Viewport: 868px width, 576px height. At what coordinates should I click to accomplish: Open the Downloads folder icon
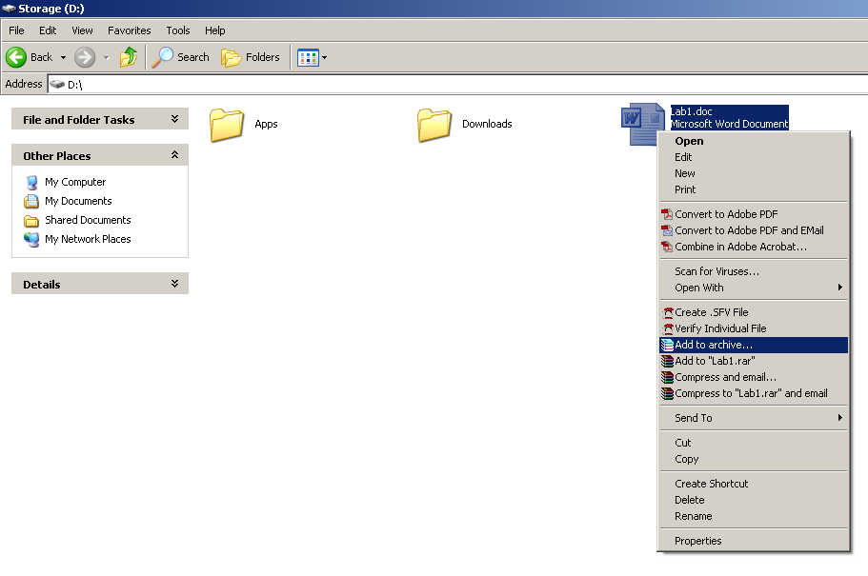434,125
